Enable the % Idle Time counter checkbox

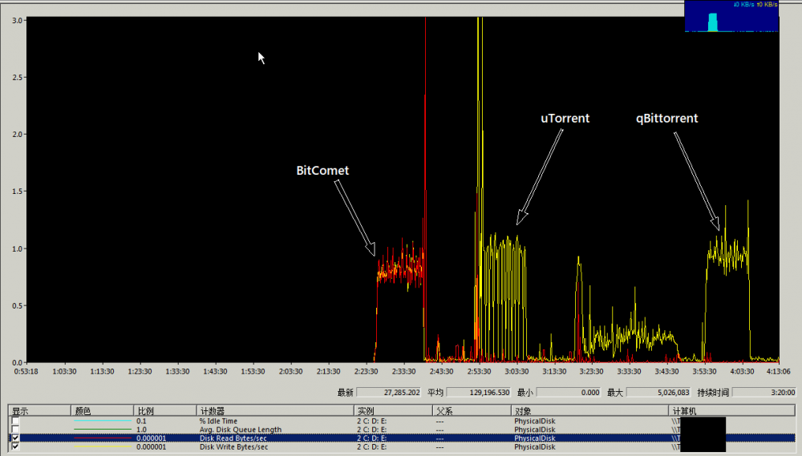point(15,422)
